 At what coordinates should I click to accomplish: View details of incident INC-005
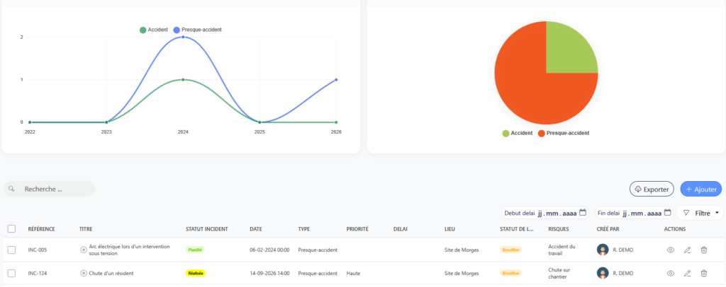(670, 250)
